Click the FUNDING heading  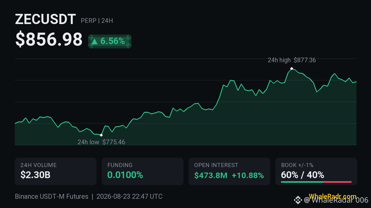point(120,165)
